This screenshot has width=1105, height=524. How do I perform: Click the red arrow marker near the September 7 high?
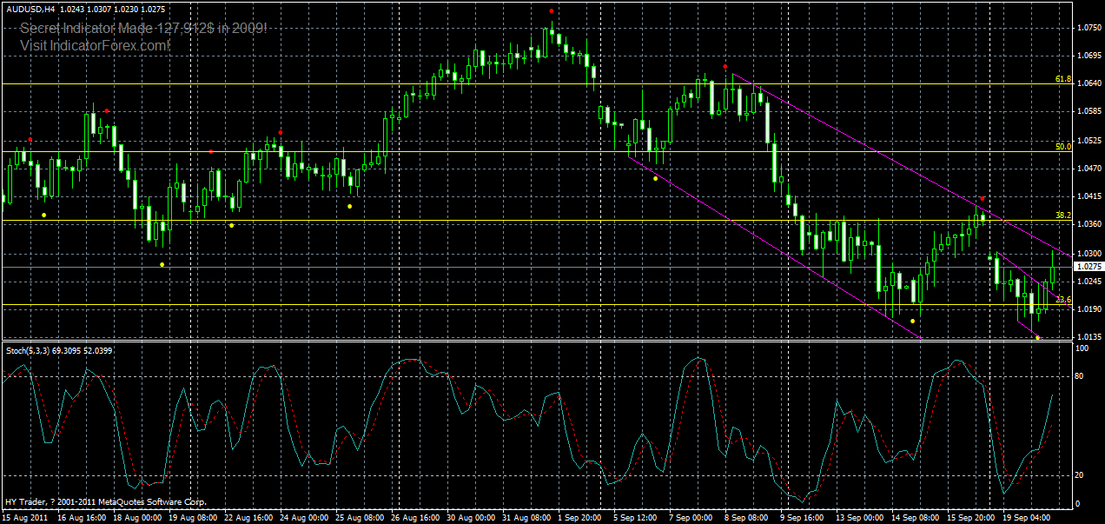725,66
